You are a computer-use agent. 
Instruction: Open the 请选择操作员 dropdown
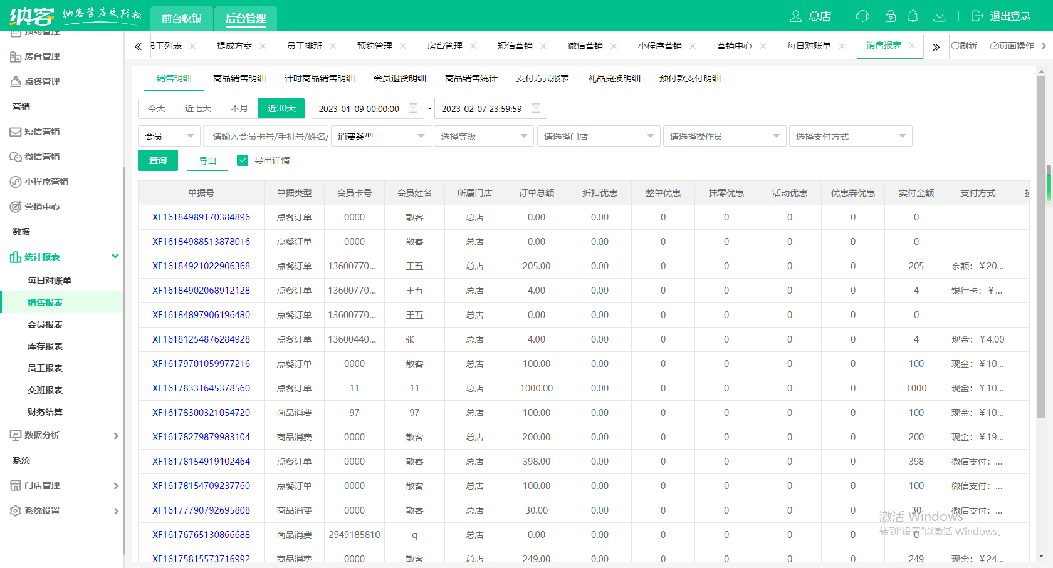pyautogui.click(x=725, y=136)
